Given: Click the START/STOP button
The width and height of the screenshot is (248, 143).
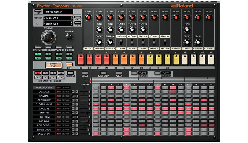Looking at the screenshot, I should 53,65.
